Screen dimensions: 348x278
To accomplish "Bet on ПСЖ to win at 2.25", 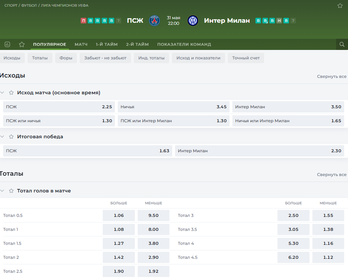I will click(59, 107).
